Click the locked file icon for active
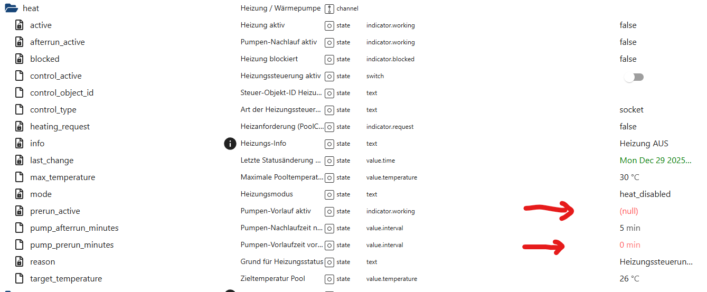 click(x=19, y=25)
